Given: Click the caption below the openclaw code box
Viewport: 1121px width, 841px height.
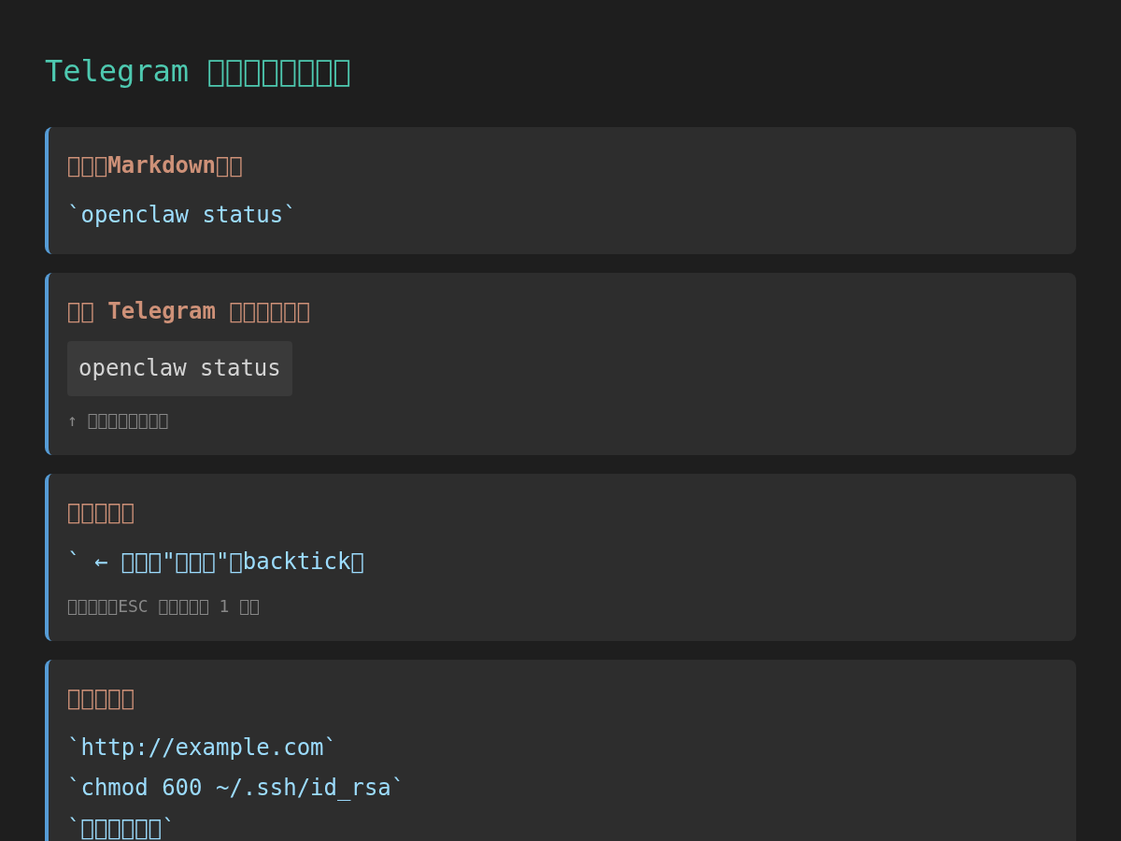Looking at the screenshot, I should (x=118, y=420).
